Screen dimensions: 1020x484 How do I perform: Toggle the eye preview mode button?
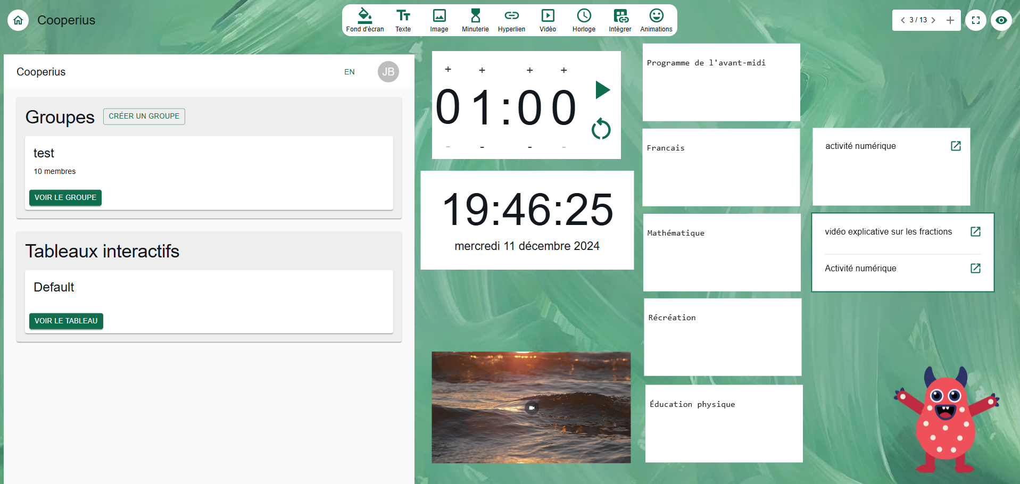coord(1001,20)
